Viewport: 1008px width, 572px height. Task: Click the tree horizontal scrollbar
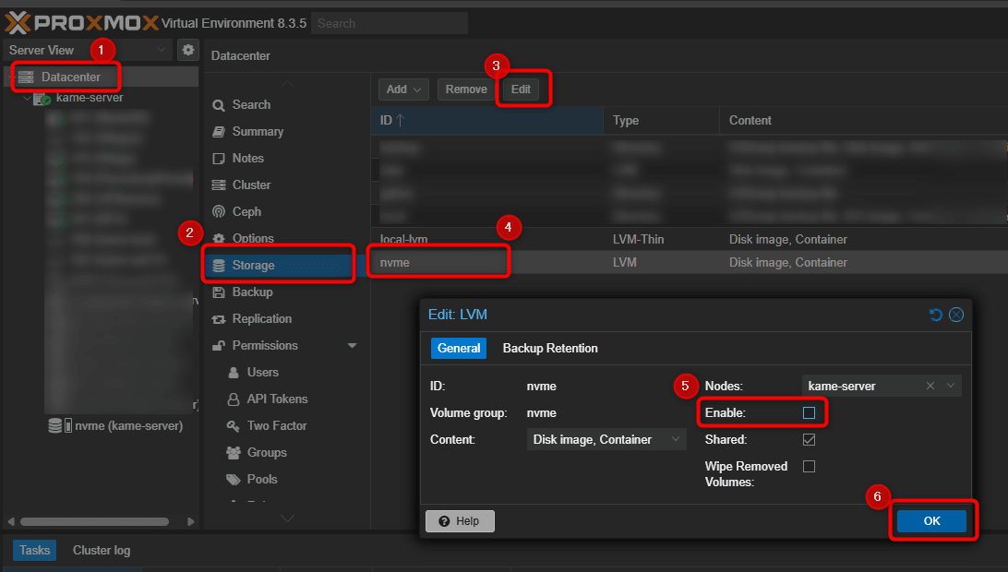(x=94, y=522)
